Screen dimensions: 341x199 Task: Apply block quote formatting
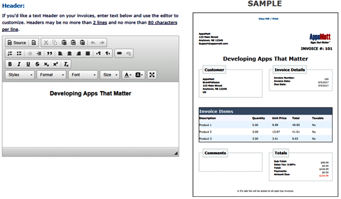pyautogui.click(x=50, y=53)
